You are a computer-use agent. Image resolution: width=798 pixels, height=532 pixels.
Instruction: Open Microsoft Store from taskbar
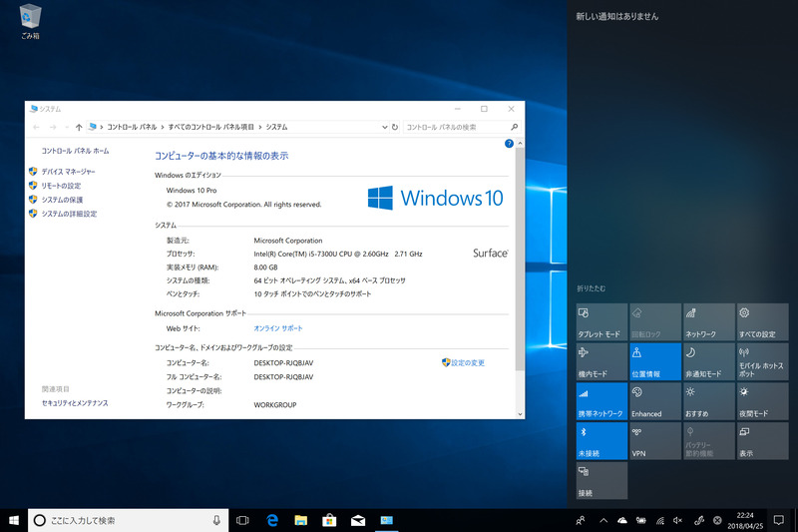tap(329, 520)
